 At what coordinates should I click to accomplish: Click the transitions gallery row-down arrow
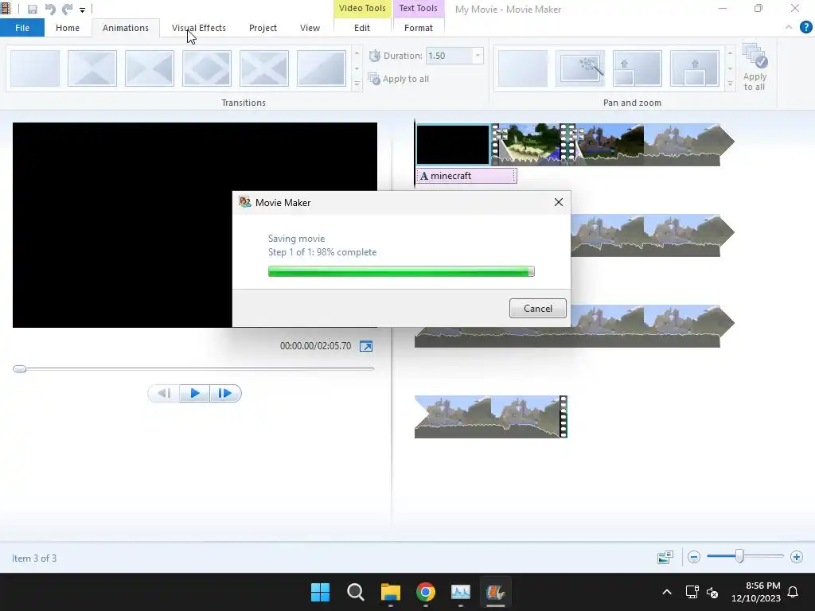coord(357,68)
